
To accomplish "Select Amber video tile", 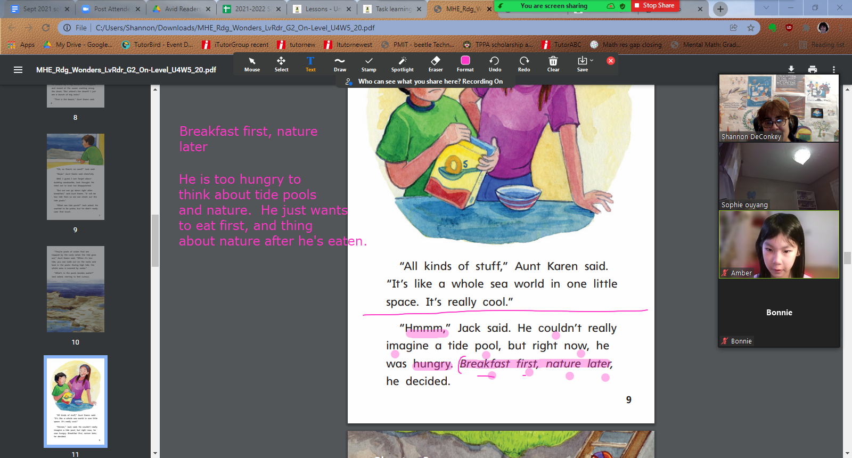I will coord(779,244).
